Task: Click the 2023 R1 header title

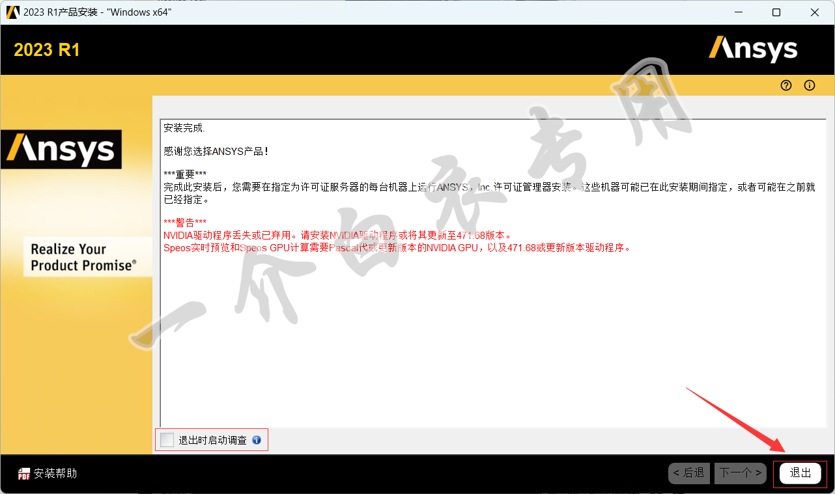Action: [x=47, y=50]
